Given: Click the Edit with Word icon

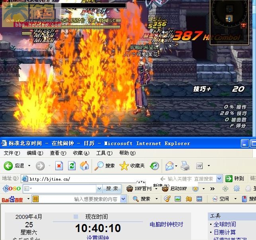Looking at the screenshot, I should (199, 166).
